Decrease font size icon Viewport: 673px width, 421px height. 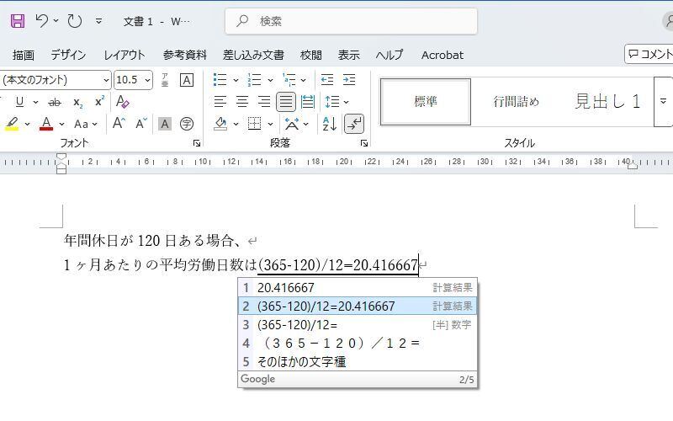pyautogui.click(x=141, y=124)
